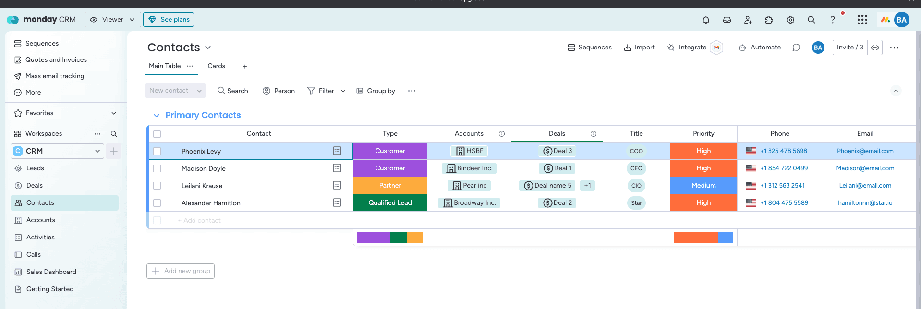
Task: Click the See plans button
Action: (169, 20)
